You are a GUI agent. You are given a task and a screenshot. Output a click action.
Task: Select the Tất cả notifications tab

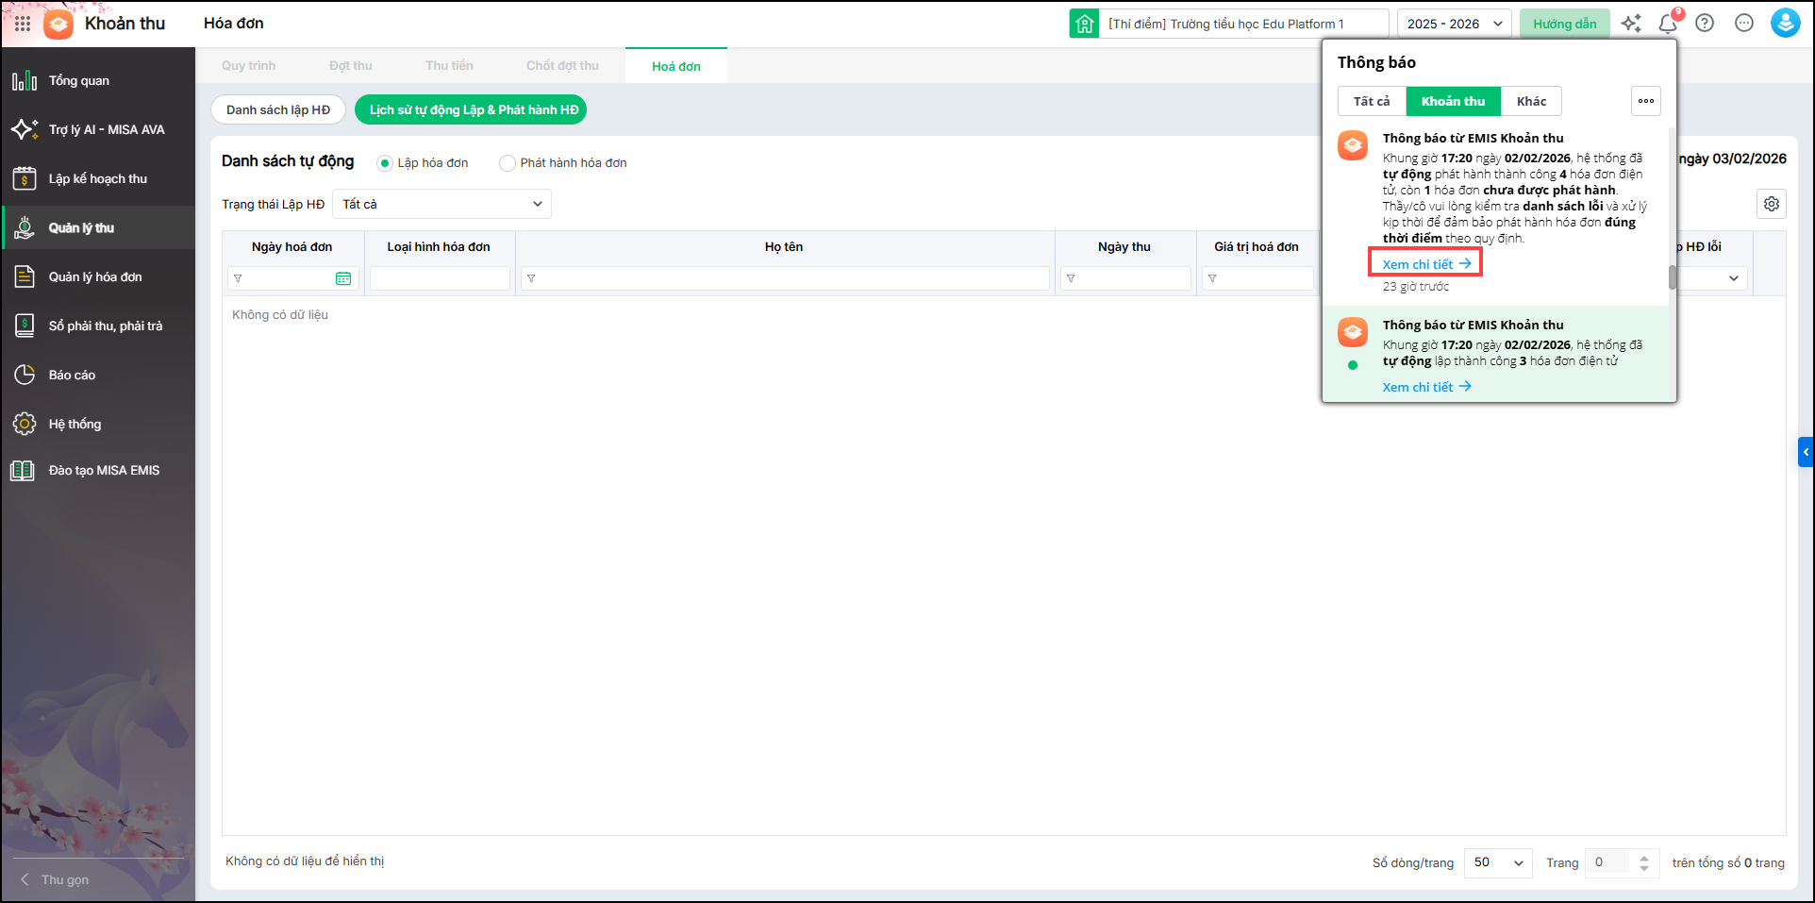tap(1372, 101)
